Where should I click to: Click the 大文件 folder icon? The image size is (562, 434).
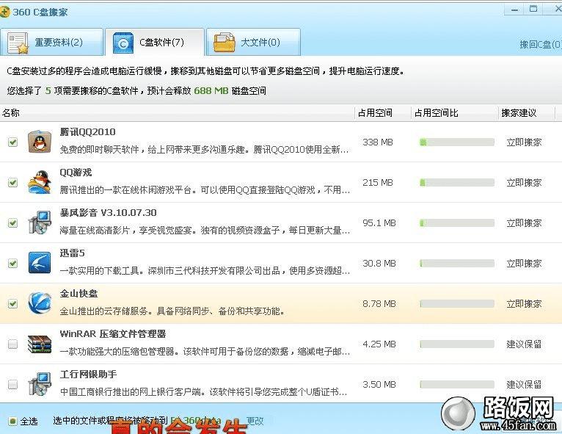(224, 43)
